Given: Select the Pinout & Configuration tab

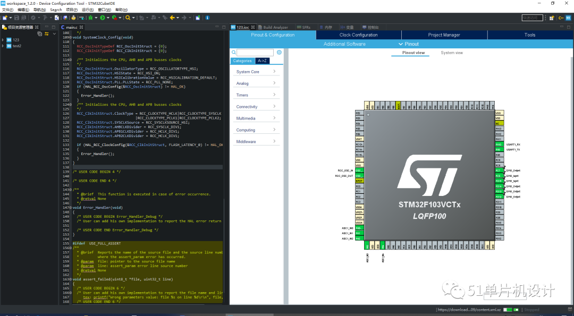Looking at the screenshot, I should [x=273, y=35].
